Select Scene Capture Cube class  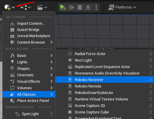(105, 112)
